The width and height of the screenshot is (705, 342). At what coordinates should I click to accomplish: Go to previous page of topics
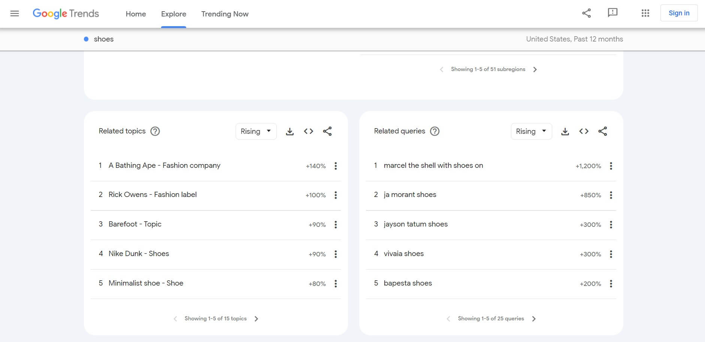tap(175, 319)
